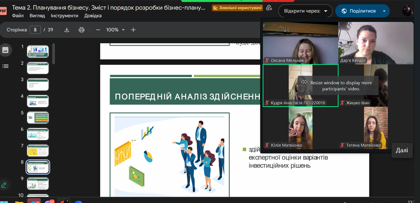Switch sidebar to document outline view
The image size is (420, 203).
coord(5,66)
